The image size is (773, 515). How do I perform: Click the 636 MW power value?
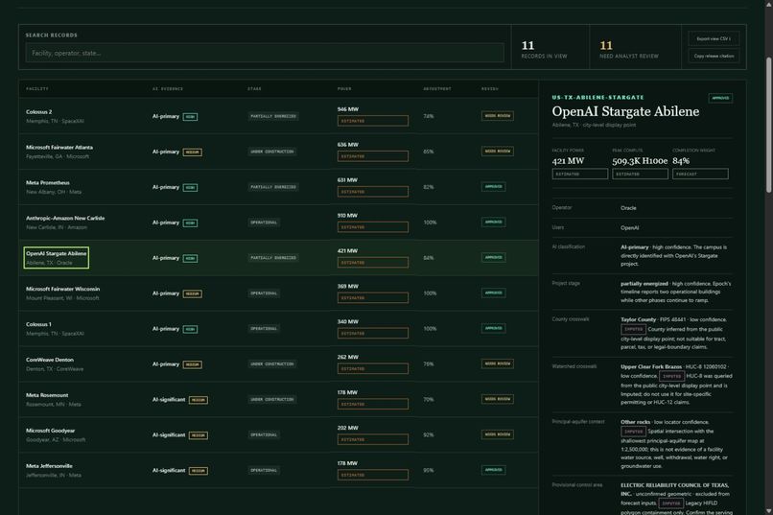[348, 145]
